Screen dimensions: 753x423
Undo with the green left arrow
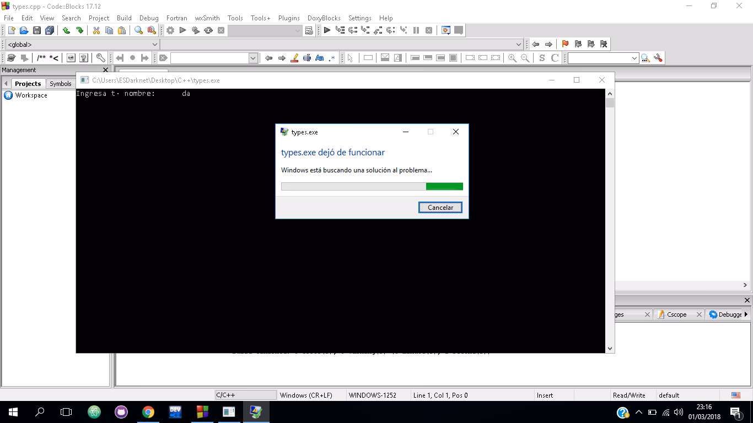tap(66, 31)
